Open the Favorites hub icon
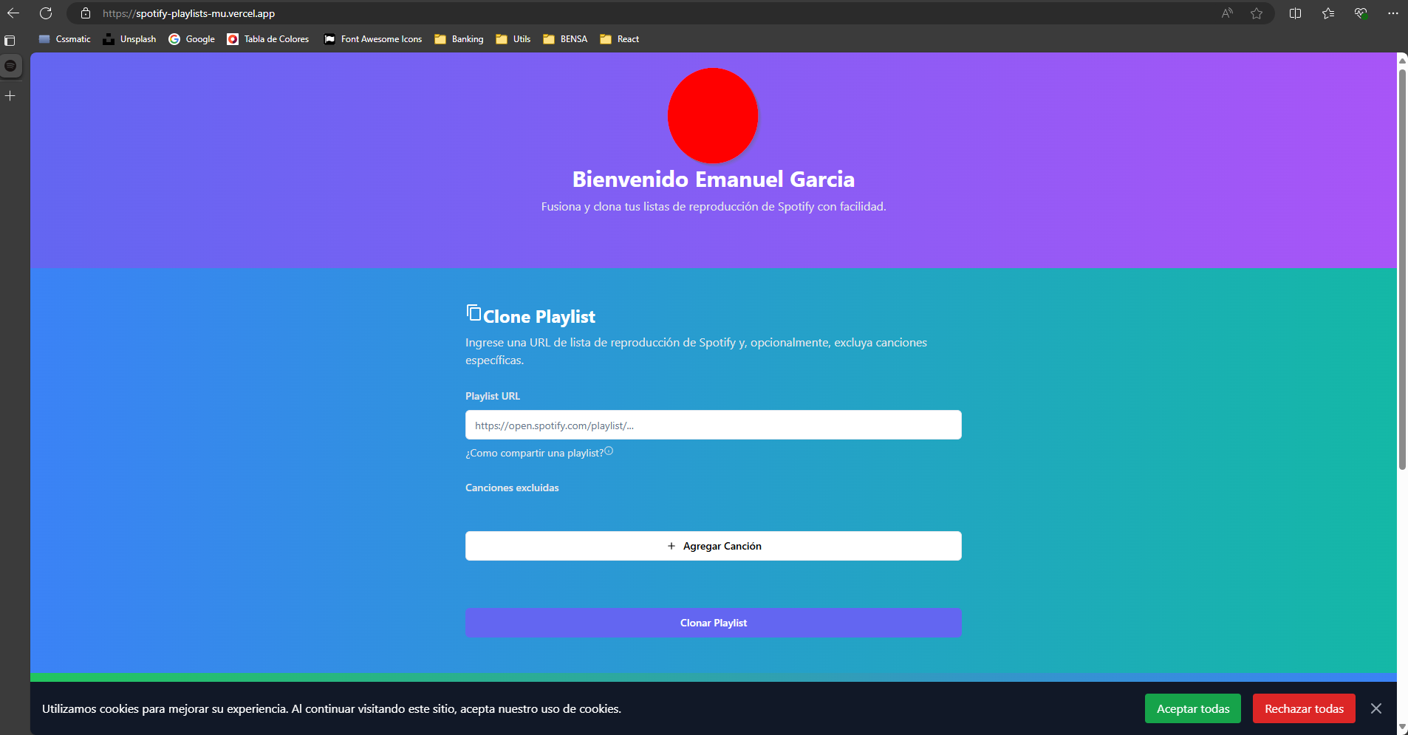The width and height of the screenshot is (1408, 735). (1328, 13)
